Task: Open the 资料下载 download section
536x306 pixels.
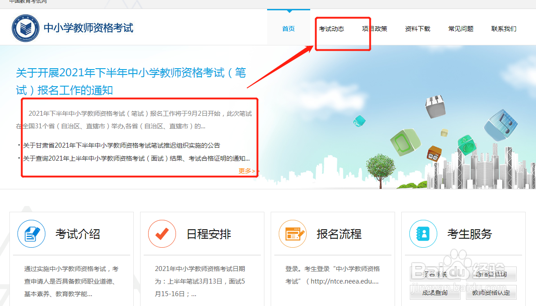Action: 417,28
